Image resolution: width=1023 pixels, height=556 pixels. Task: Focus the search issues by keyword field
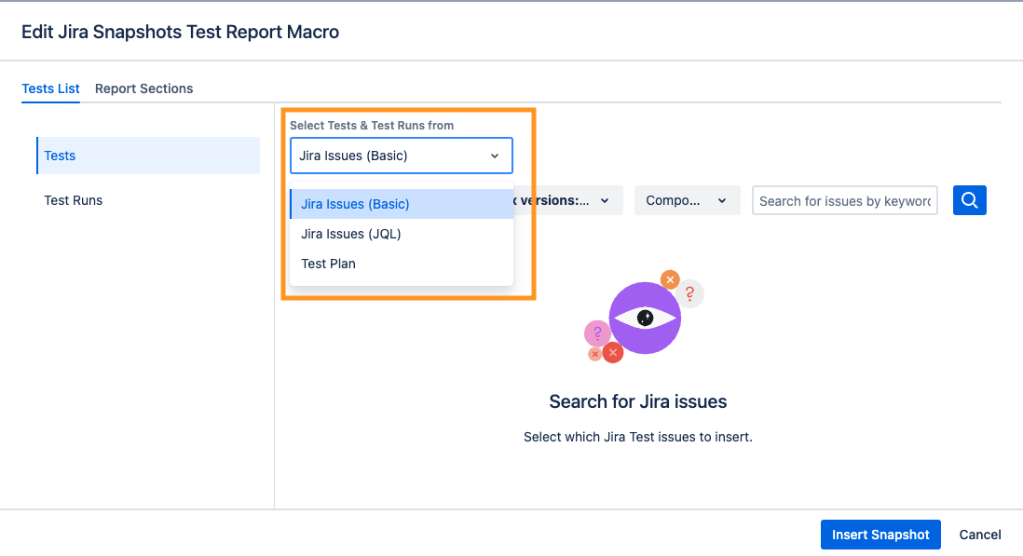tap(845, 201)
